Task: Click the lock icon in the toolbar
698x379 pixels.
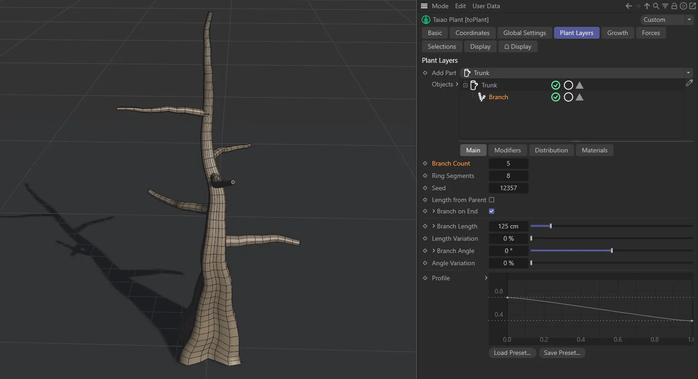Action: point(674,6)
